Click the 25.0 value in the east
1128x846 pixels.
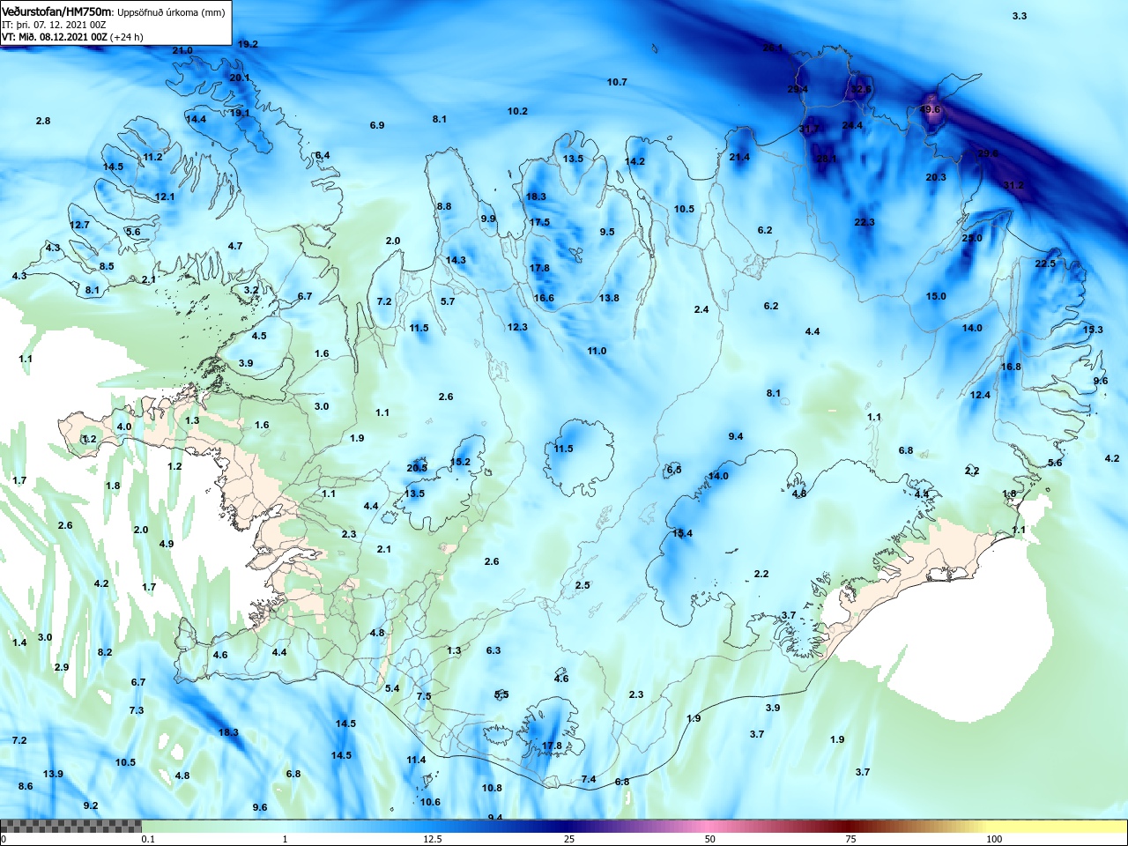pos(971,238)
